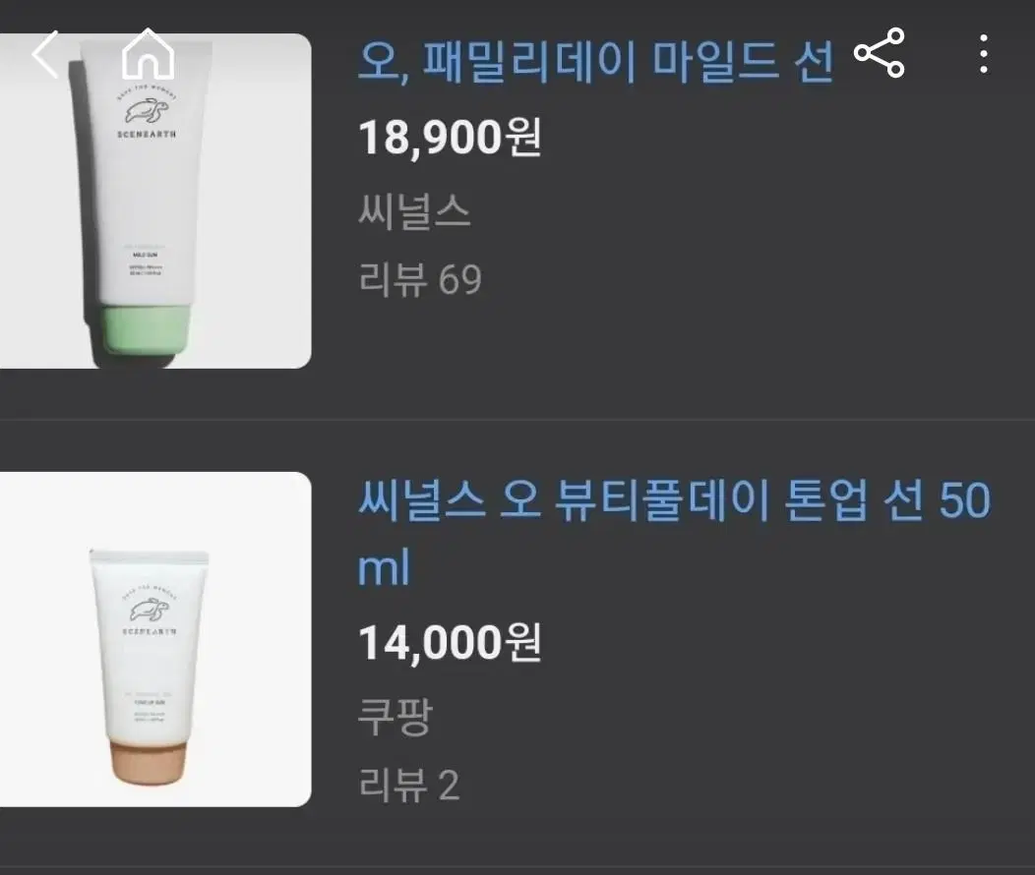Tap the back arrow icon
The height and width of the screenshot is (875, 1035).
pyautogui.click(x=45, y=54)
